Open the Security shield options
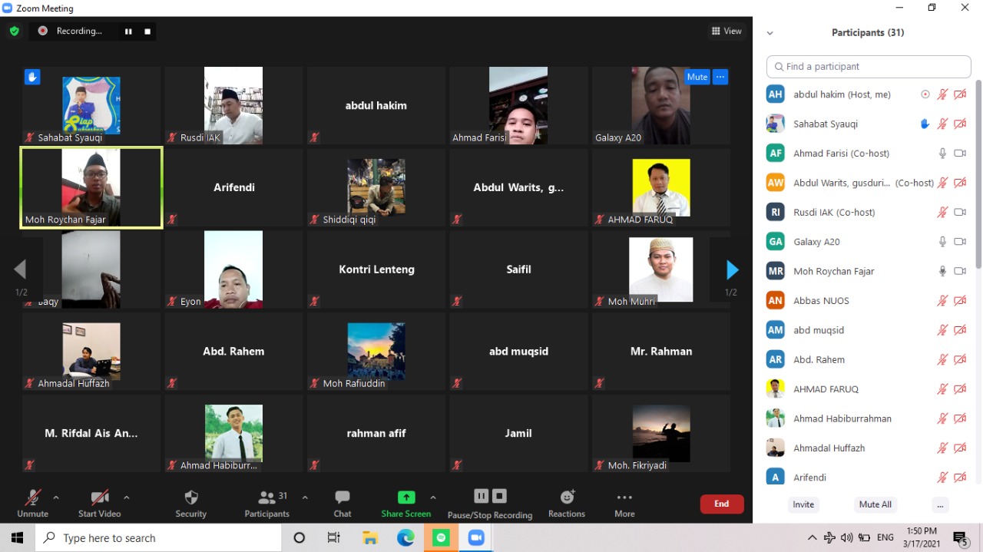The image size is (983, 552). coord(191,503)
